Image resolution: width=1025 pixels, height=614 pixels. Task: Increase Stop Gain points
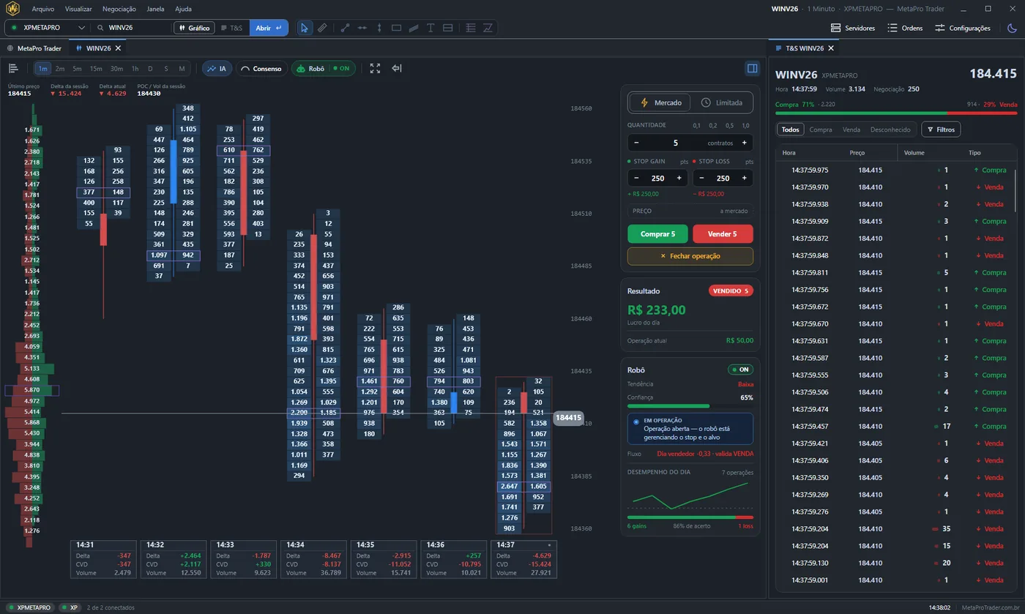pyautogui.click(x=679, y=178)
